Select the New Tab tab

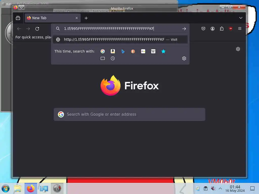click(x=53, y=18)
